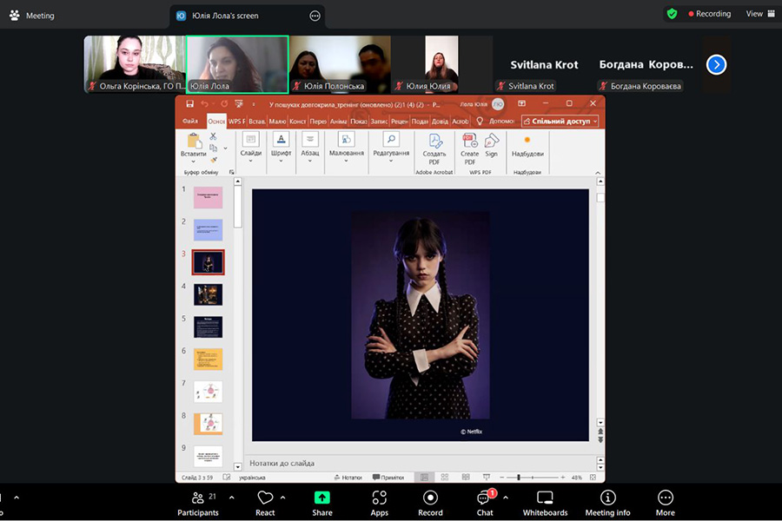Start recording with the Record button
The height and width of the screenshot is (521, 782).
click(x=430, y=502)
